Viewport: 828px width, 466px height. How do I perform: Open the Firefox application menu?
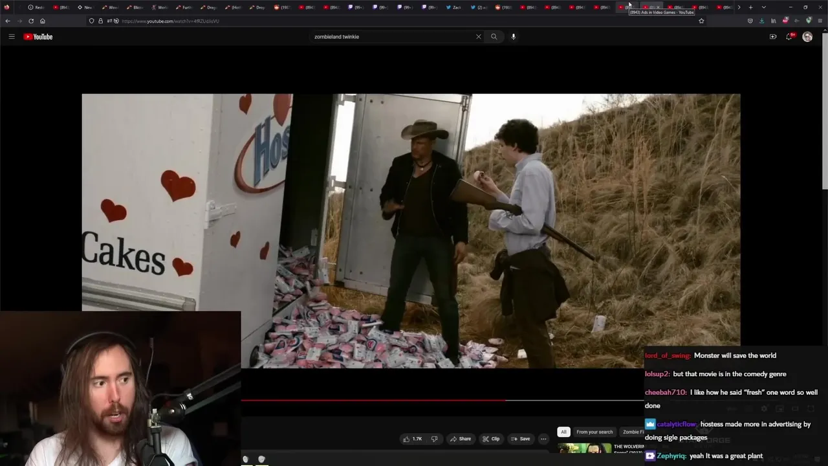pos(820,21)
